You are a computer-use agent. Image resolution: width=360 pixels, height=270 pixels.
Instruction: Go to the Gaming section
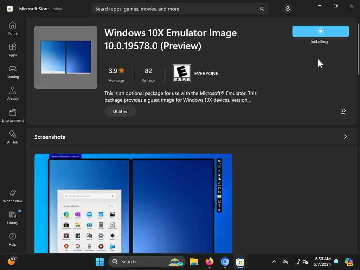tap(13, 72)
